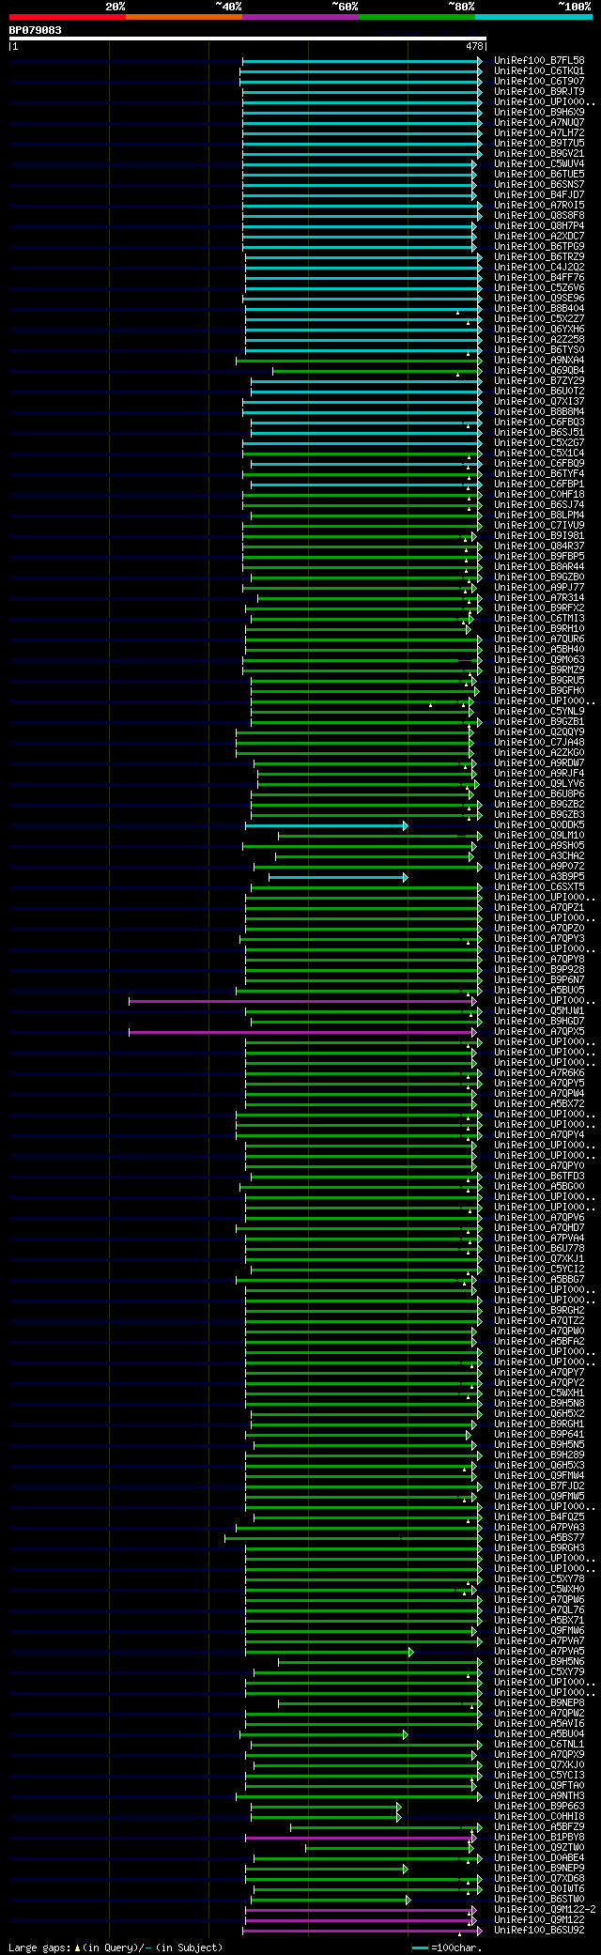601x1955 pixels.
Task: Open hit UniRef100_A7R6K6
Action: click(x=539, y=1072)
